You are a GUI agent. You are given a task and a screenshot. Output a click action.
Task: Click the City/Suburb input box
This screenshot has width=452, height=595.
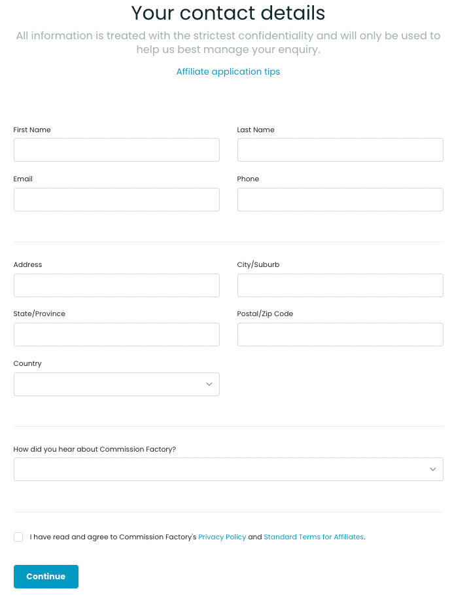(340, 285)
